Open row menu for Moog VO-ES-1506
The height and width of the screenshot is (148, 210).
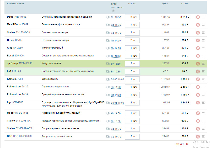(x=203, y=113)
